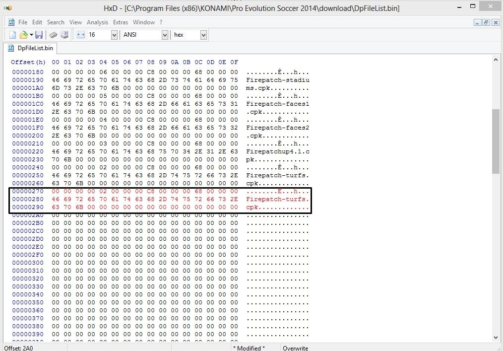Image resolution: width=503 pixels, height=351 pixels.
Task: Open RAM with the memory chip icon
Action: click(53, 35)
